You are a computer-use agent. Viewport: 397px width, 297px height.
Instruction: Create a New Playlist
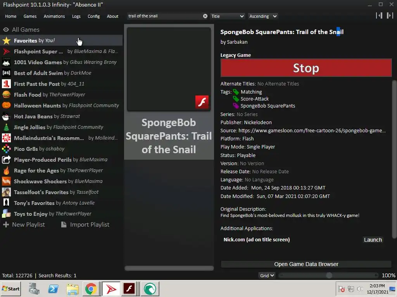[x=24, y=225]
